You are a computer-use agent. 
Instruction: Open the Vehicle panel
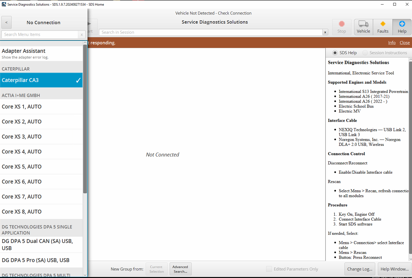[363, 27]
